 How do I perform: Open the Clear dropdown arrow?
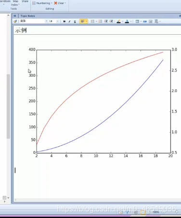[65, 3]
